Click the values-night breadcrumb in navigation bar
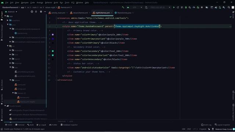This screenshot has width=235, height=132. (x=50, y=7)
